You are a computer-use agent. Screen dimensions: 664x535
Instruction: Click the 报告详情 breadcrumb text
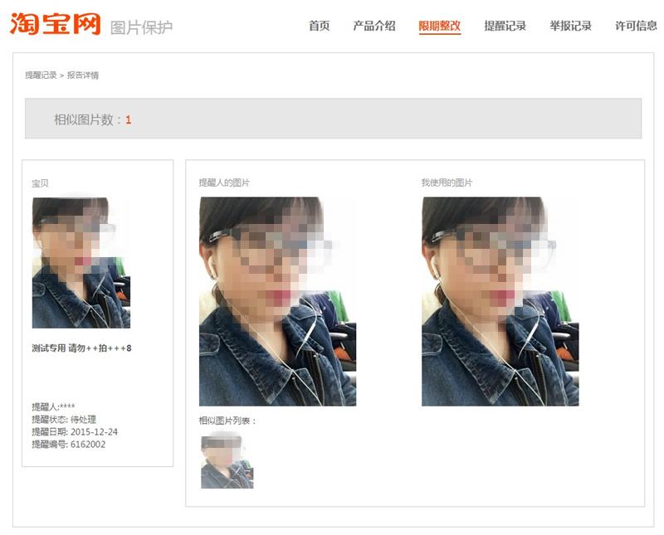click(x=82, y=75)
